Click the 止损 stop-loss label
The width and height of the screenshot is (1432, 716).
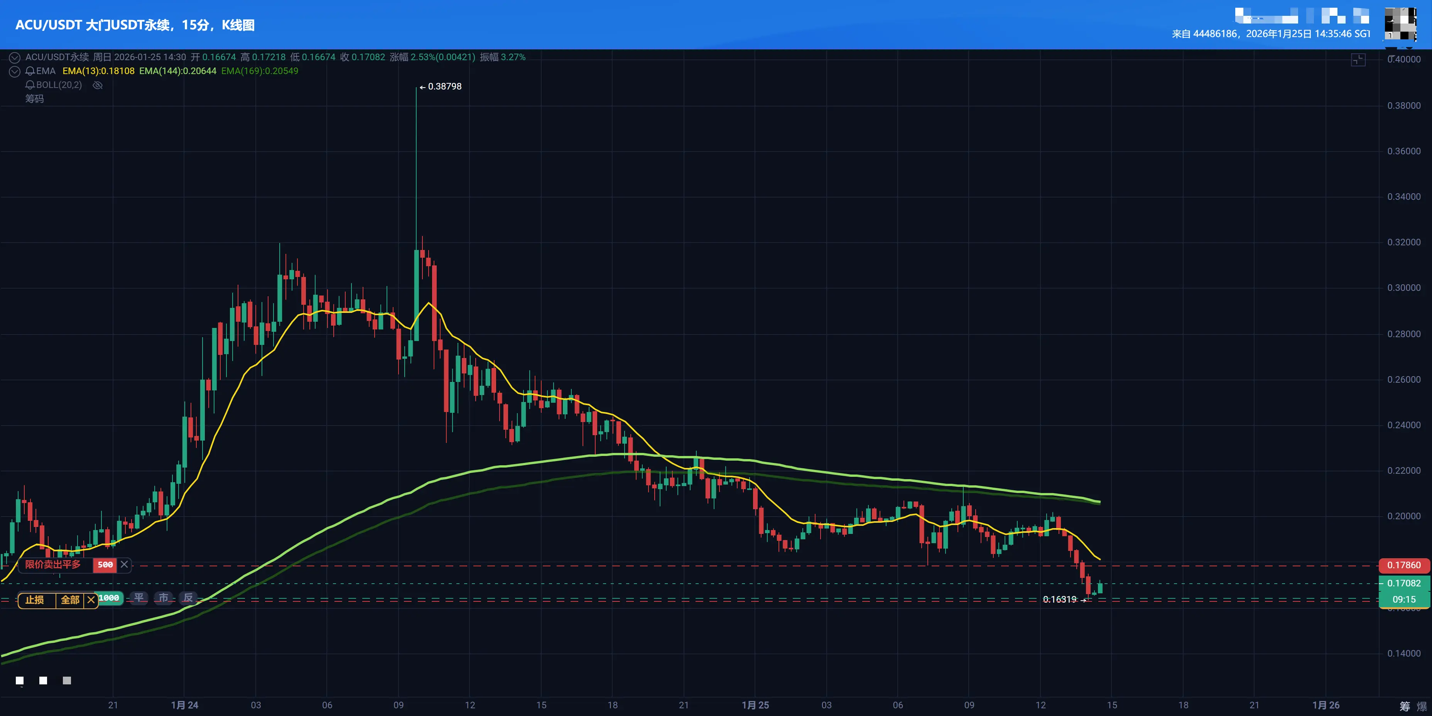point(35,600)
